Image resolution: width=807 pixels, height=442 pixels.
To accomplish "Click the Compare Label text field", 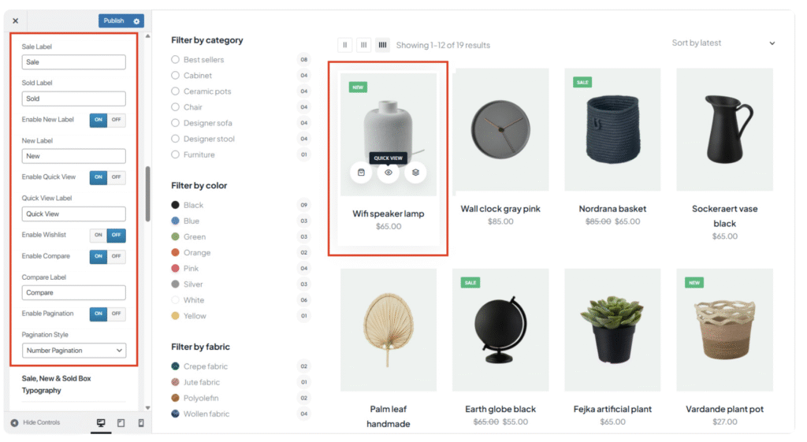I will point(74,293).
